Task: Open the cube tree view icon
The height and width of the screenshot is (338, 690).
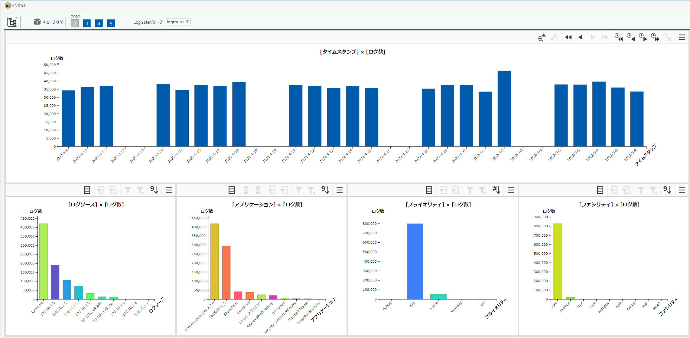Action: [12, 22]
